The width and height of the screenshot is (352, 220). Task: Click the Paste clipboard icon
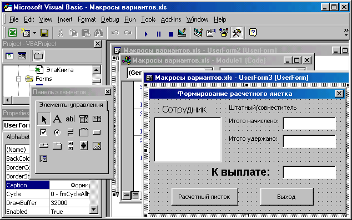point(86,33)
